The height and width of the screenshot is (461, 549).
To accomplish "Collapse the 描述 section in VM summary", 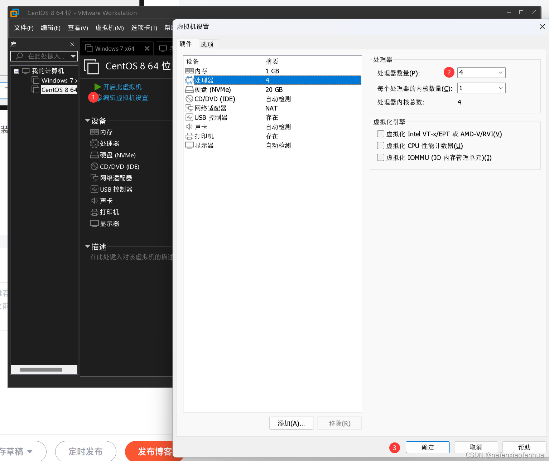I will tap(87, 246).
